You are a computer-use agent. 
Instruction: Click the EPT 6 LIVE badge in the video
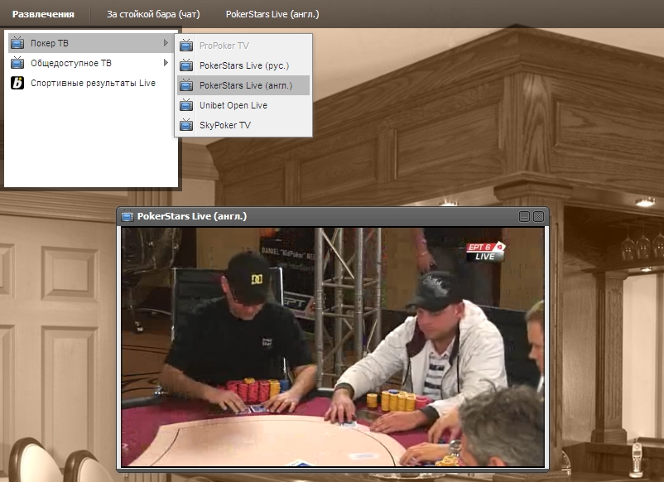[x=485, y=252]
